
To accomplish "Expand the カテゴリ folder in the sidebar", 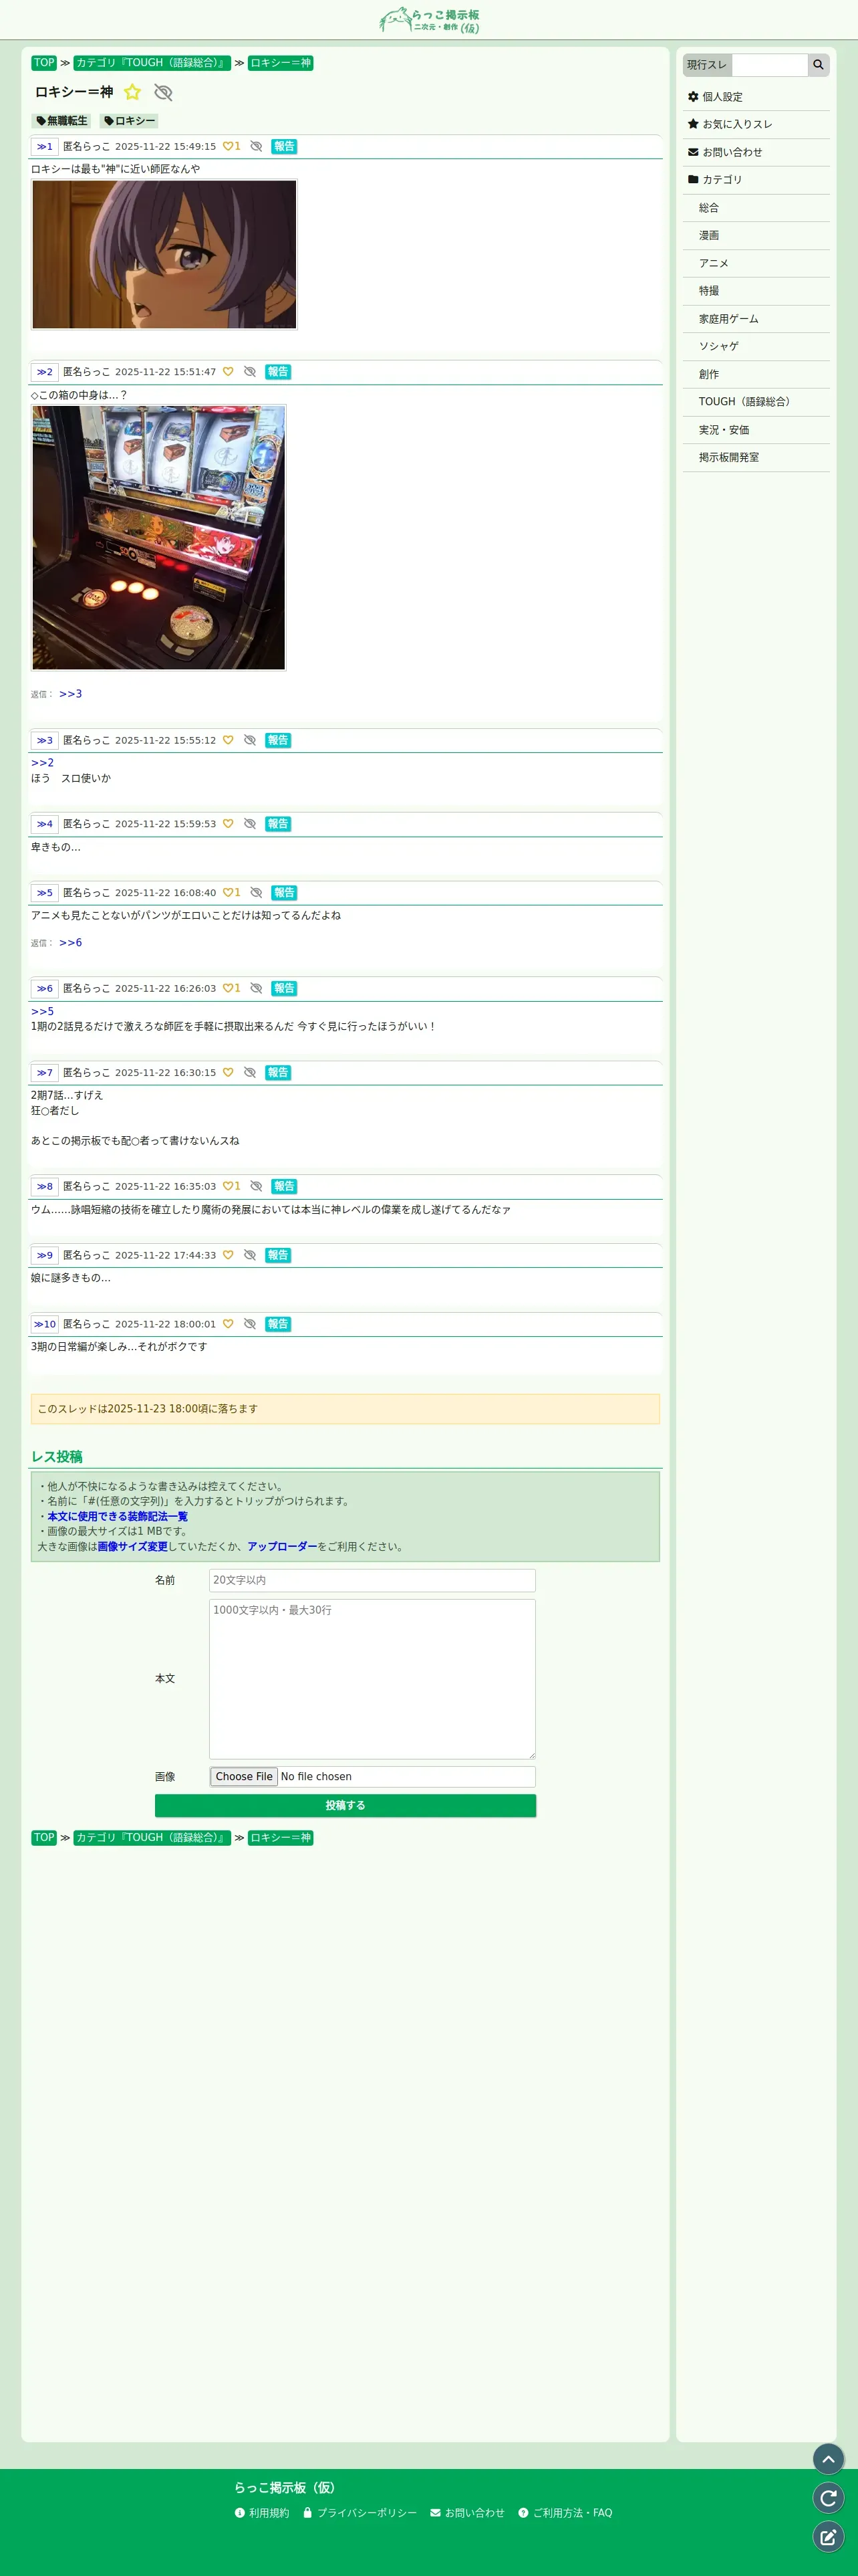I will click(756, 180).
